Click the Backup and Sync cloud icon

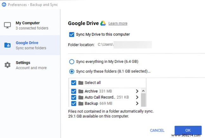[x=4, y=4]
